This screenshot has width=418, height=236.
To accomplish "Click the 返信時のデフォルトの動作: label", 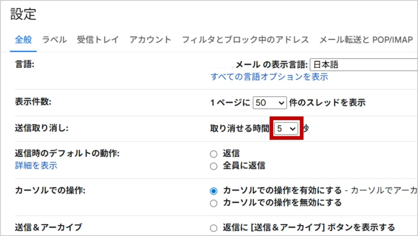I will point(67,154).
